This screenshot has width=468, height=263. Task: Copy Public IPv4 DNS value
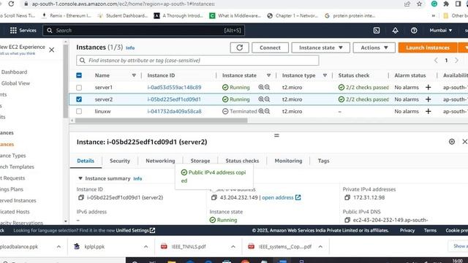[x=347, y=220]
